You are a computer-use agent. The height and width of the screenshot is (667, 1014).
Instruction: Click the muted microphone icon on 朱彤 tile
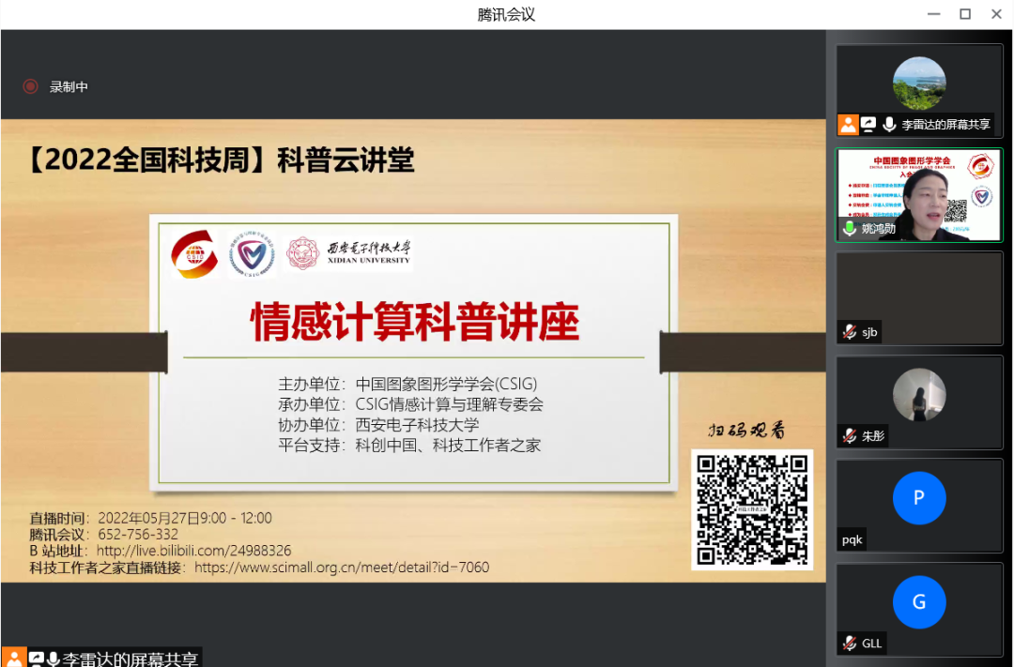(849, 436)
